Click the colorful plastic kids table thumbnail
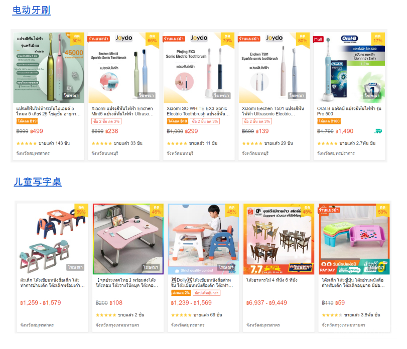Screen dimensions: 407x349 tap(354, 239)
